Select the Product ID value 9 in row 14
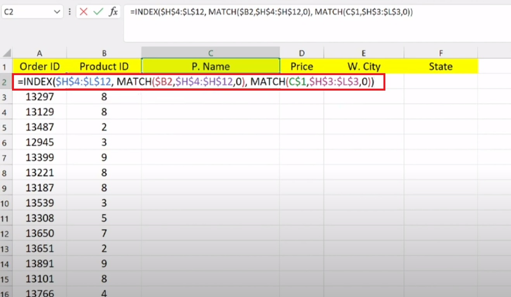Image resolution: width=511 pixels, height=297 pixels. click(104, 263)
